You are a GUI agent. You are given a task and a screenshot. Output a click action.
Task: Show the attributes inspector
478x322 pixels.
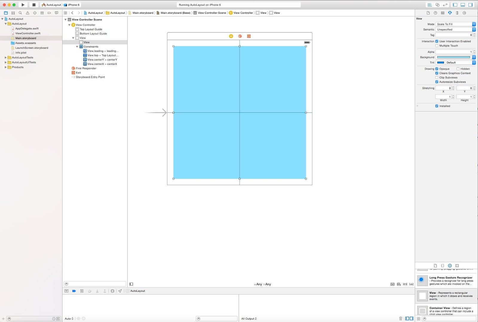(x=450, y=13)
